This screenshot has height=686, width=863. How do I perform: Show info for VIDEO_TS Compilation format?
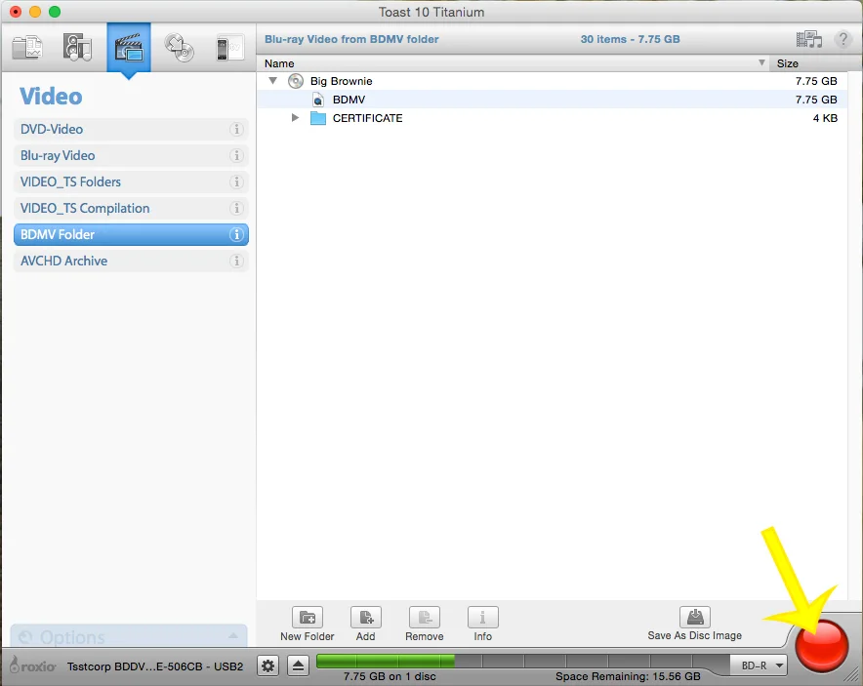[236, 209]
